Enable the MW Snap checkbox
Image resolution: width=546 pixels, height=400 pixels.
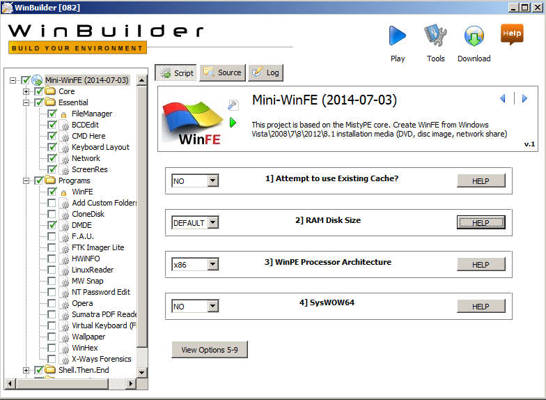[52, 281]
